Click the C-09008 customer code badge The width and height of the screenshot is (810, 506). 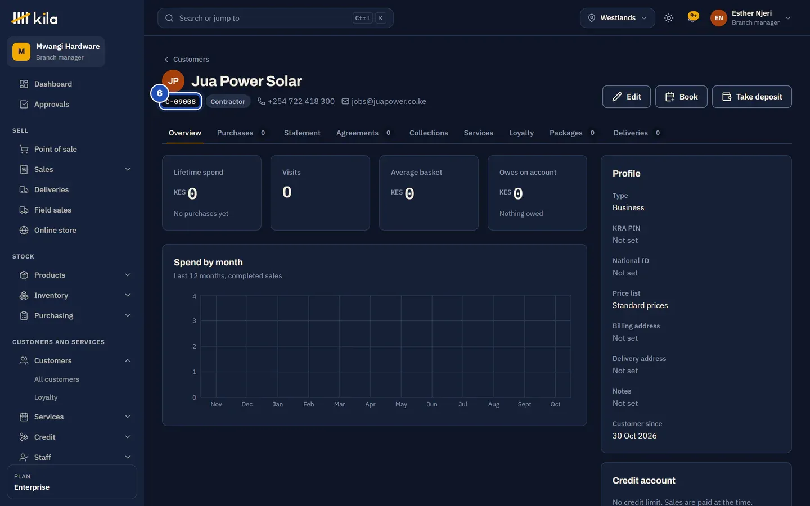pyautogui.click(x=181, y=102)
